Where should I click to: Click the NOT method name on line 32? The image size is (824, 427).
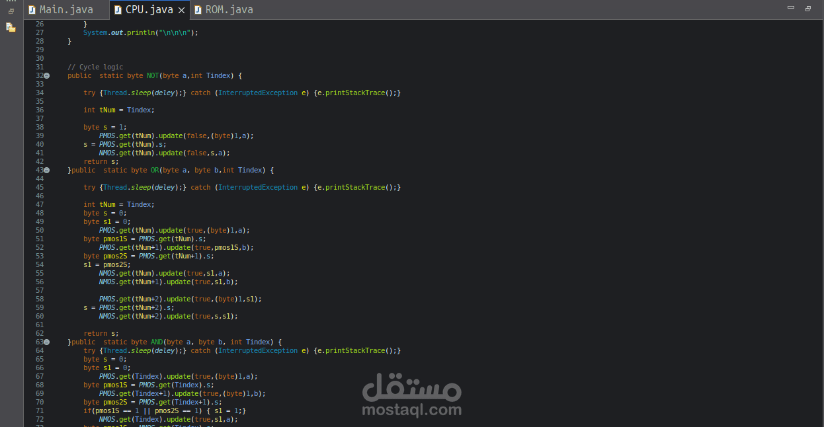coord(153,75)
